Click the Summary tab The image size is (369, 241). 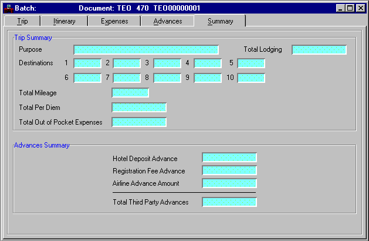click(220, 21)
